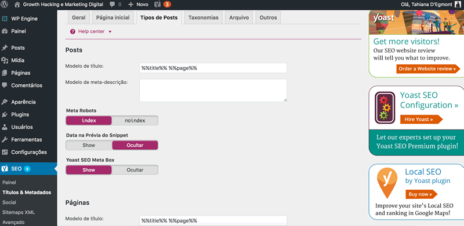Click the Usuários person icon
464x226 pixels.
coord(5,127)
